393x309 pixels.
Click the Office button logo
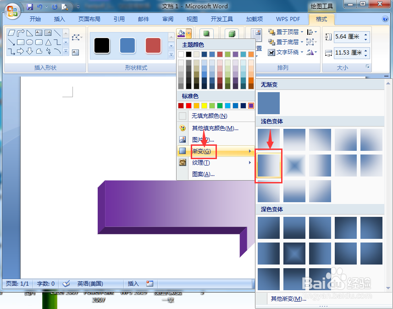pyautogui.click(x=12, y=11)
